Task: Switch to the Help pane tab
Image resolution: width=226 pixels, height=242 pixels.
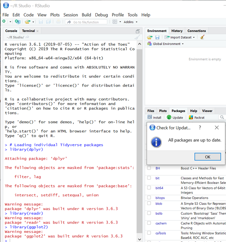Action: 194,111
